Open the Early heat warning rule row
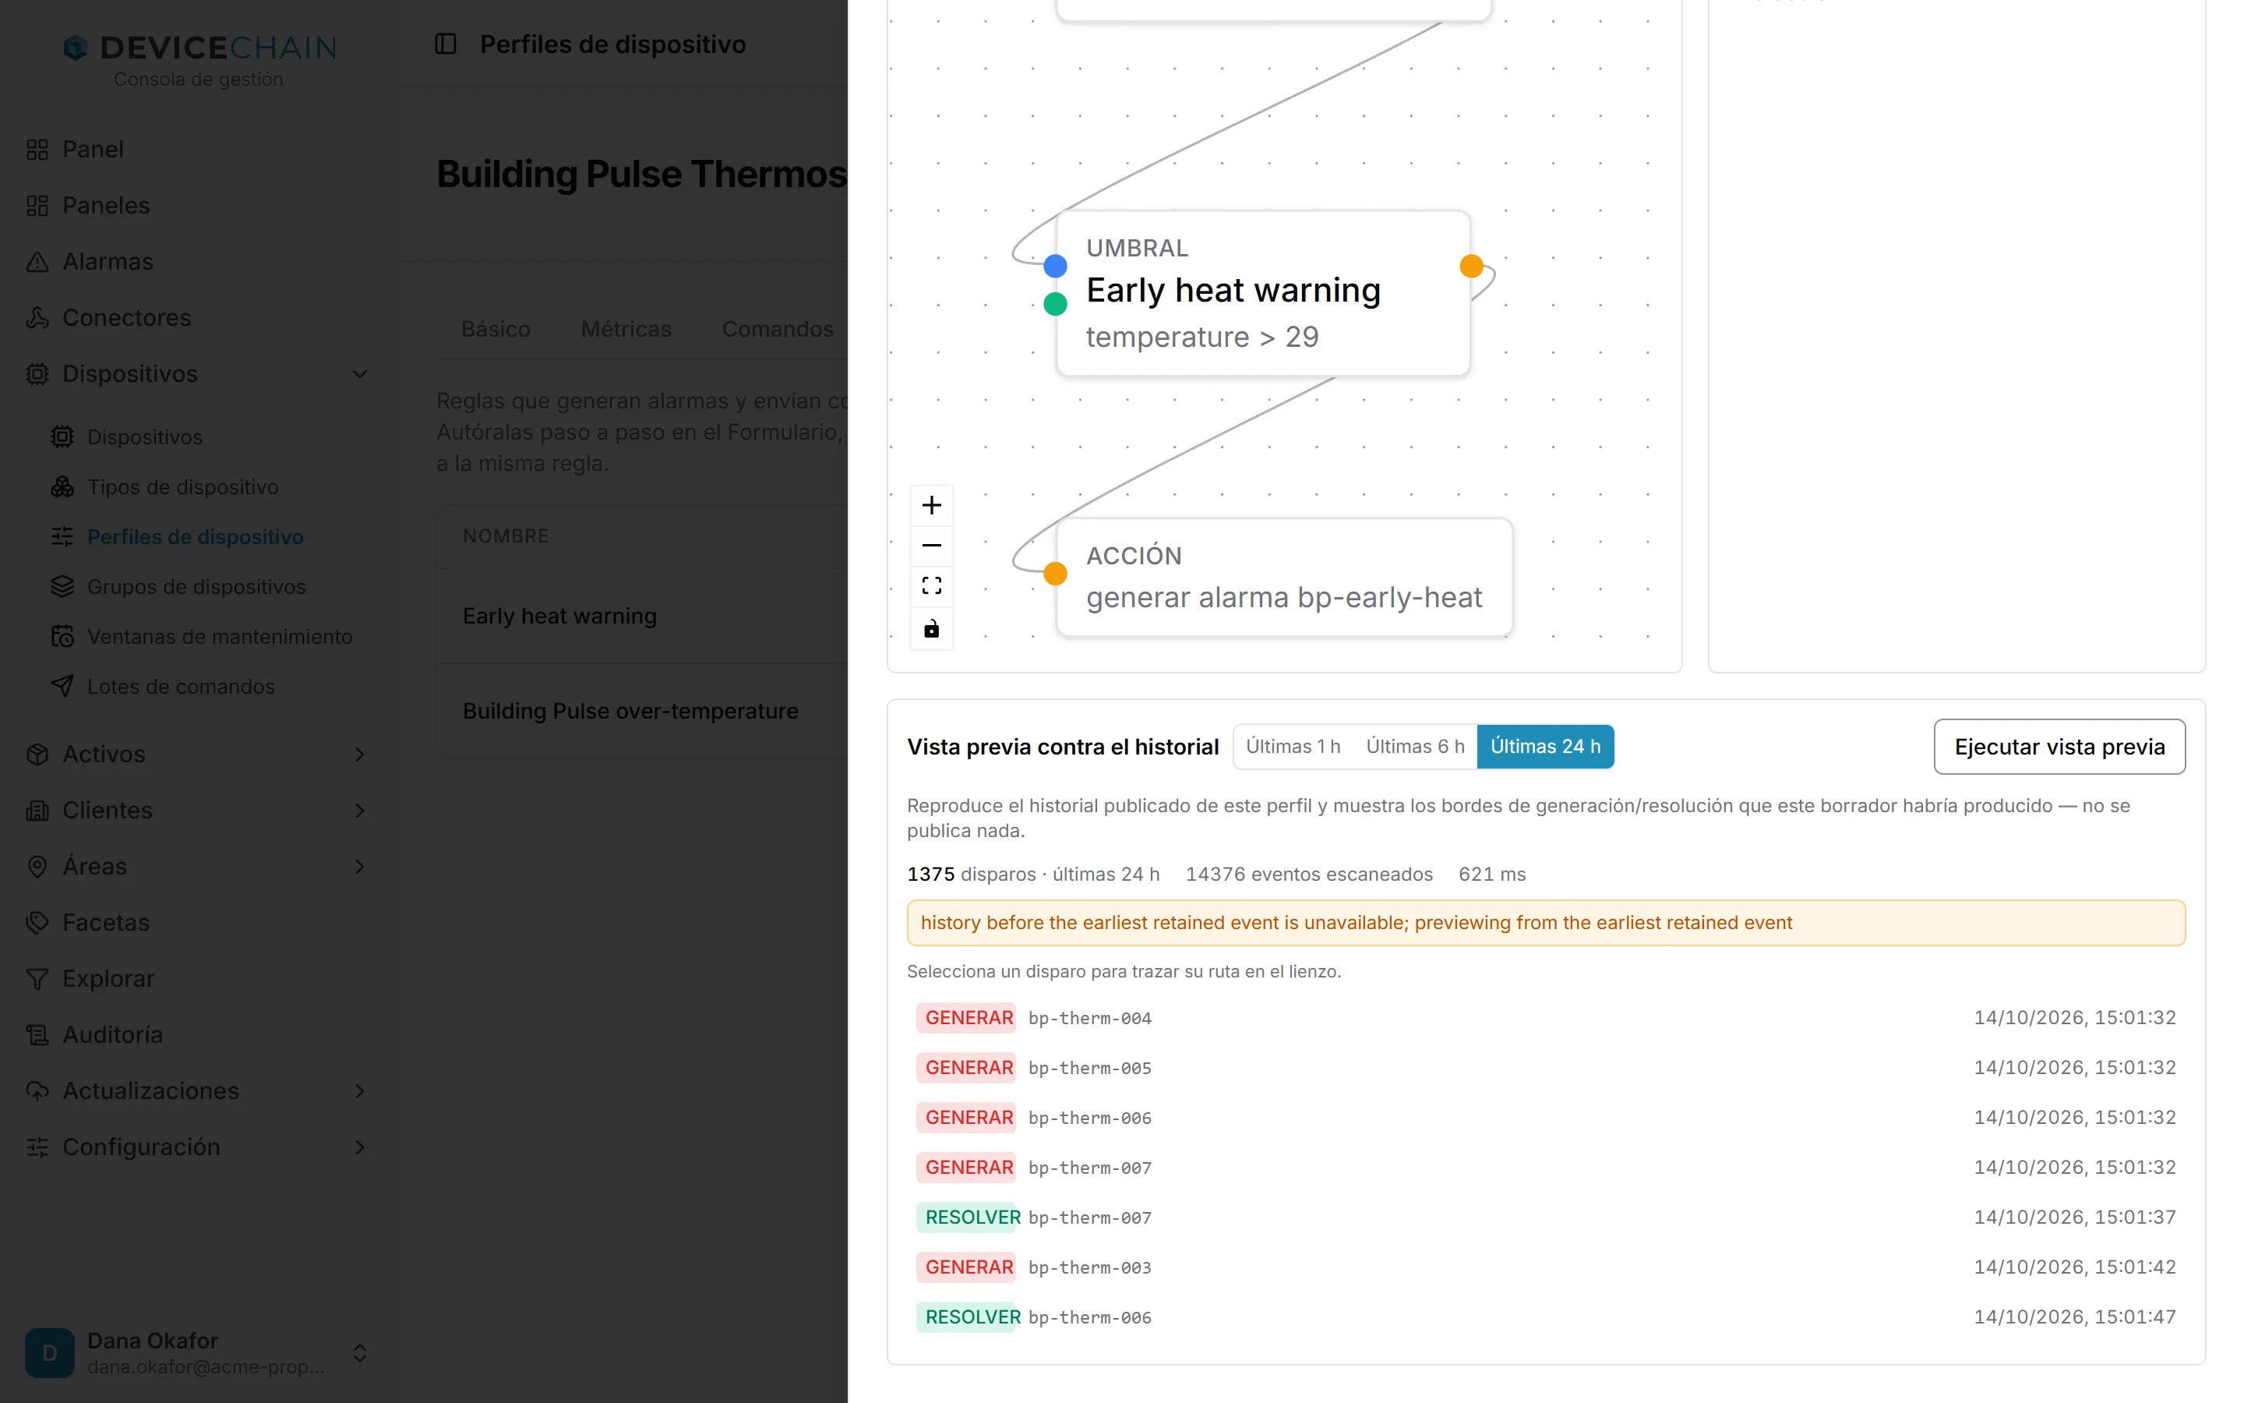Image resolution: width=2244 pixels, height=1403 pixels. click(x=643, y=616)
